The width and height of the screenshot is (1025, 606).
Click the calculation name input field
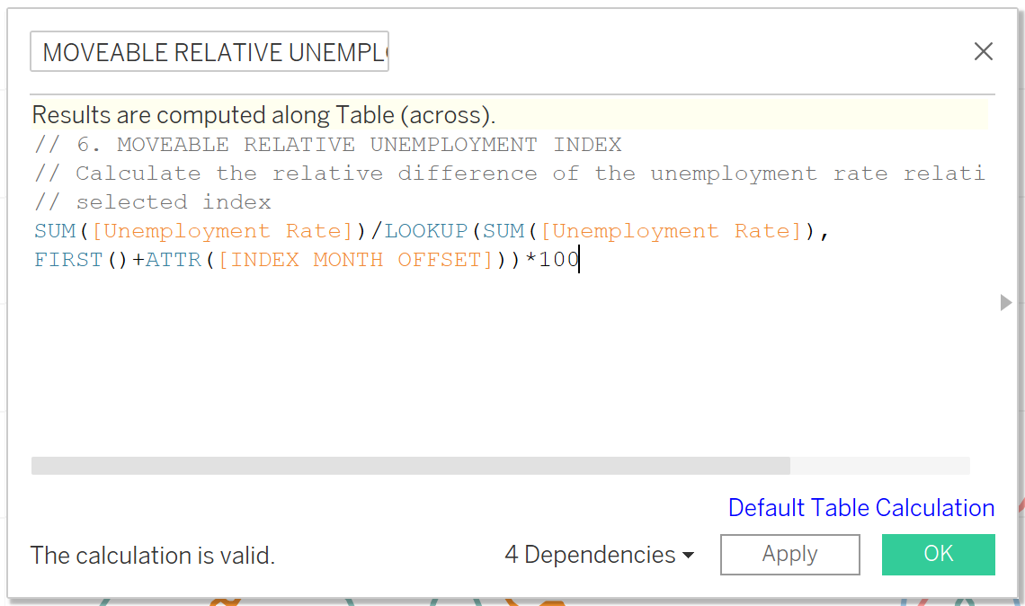point(209,51)
